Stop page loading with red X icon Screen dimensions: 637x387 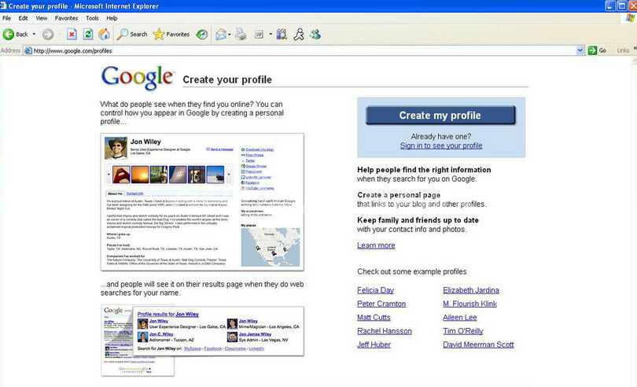(x=72, y=34)
